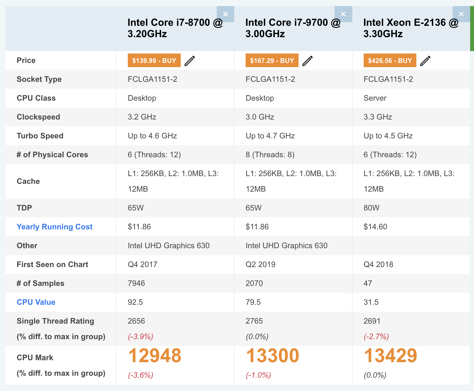Image resolution: width=474 pixels, height=391 pixels.
Task: Click the 2070 samples value
Action: pos(254,283)
